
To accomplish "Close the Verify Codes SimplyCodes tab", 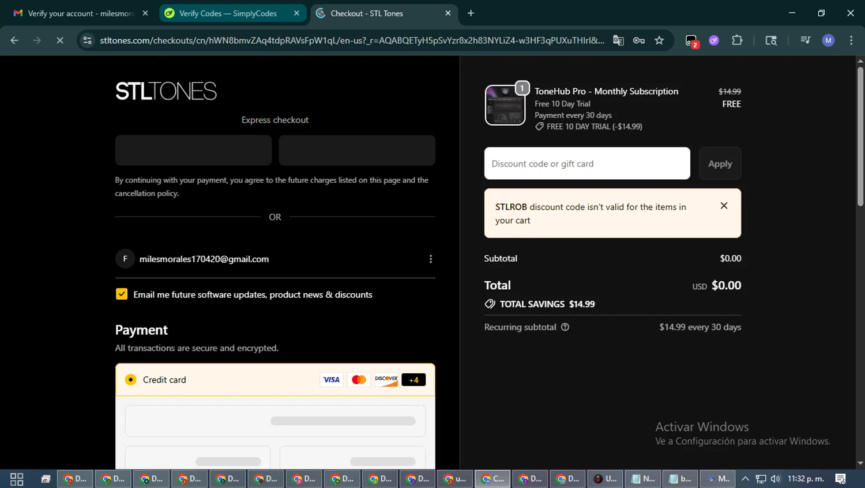I will [x=296, y=13].
